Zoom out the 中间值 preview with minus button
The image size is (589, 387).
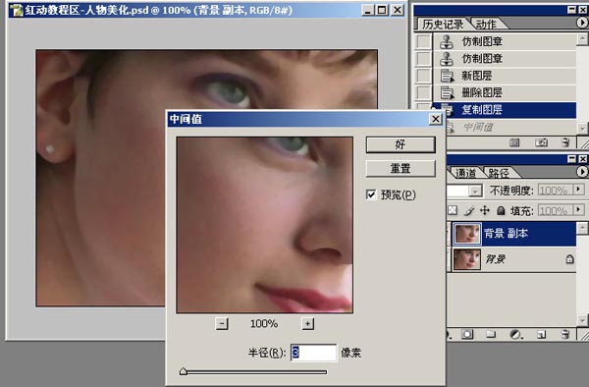pyautogui.click(x=222, y=323)
